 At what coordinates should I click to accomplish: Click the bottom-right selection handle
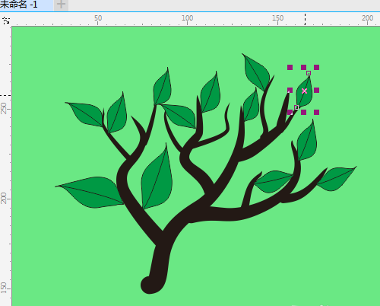pyautogui.click(x=316, y=112)
